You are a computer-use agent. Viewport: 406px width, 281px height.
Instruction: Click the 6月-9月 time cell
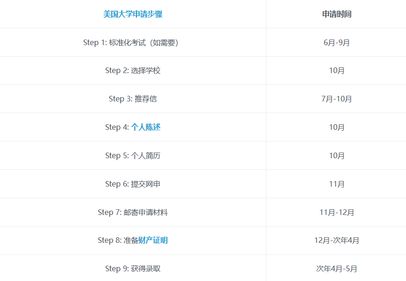click(x=337, y=42)
